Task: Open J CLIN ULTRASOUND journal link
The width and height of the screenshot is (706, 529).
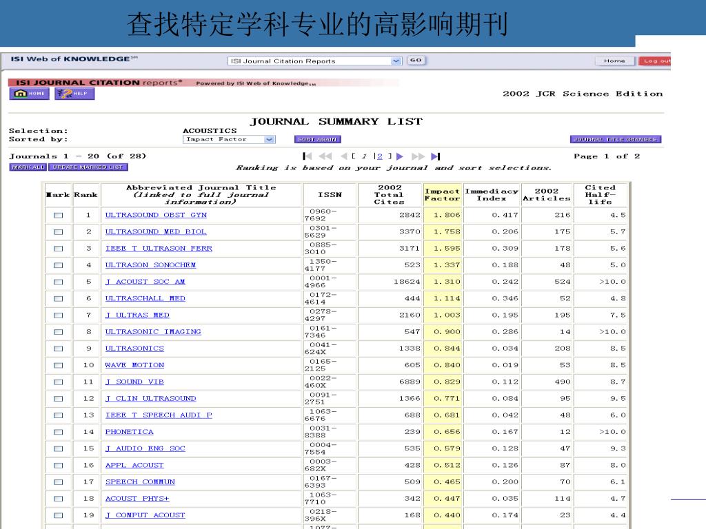Action: 150,398
